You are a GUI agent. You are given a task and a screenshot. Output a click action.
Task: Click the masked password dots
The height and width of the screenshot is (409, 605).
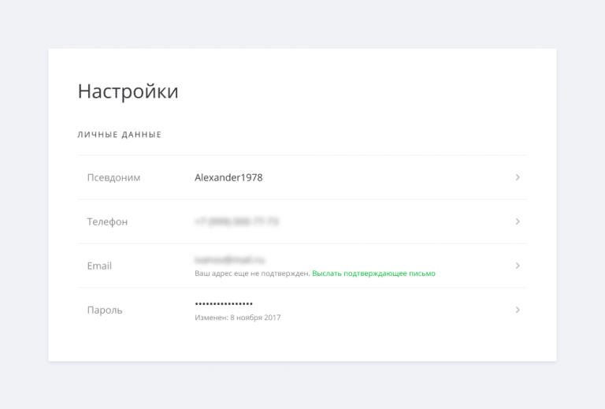pos(224,303)
